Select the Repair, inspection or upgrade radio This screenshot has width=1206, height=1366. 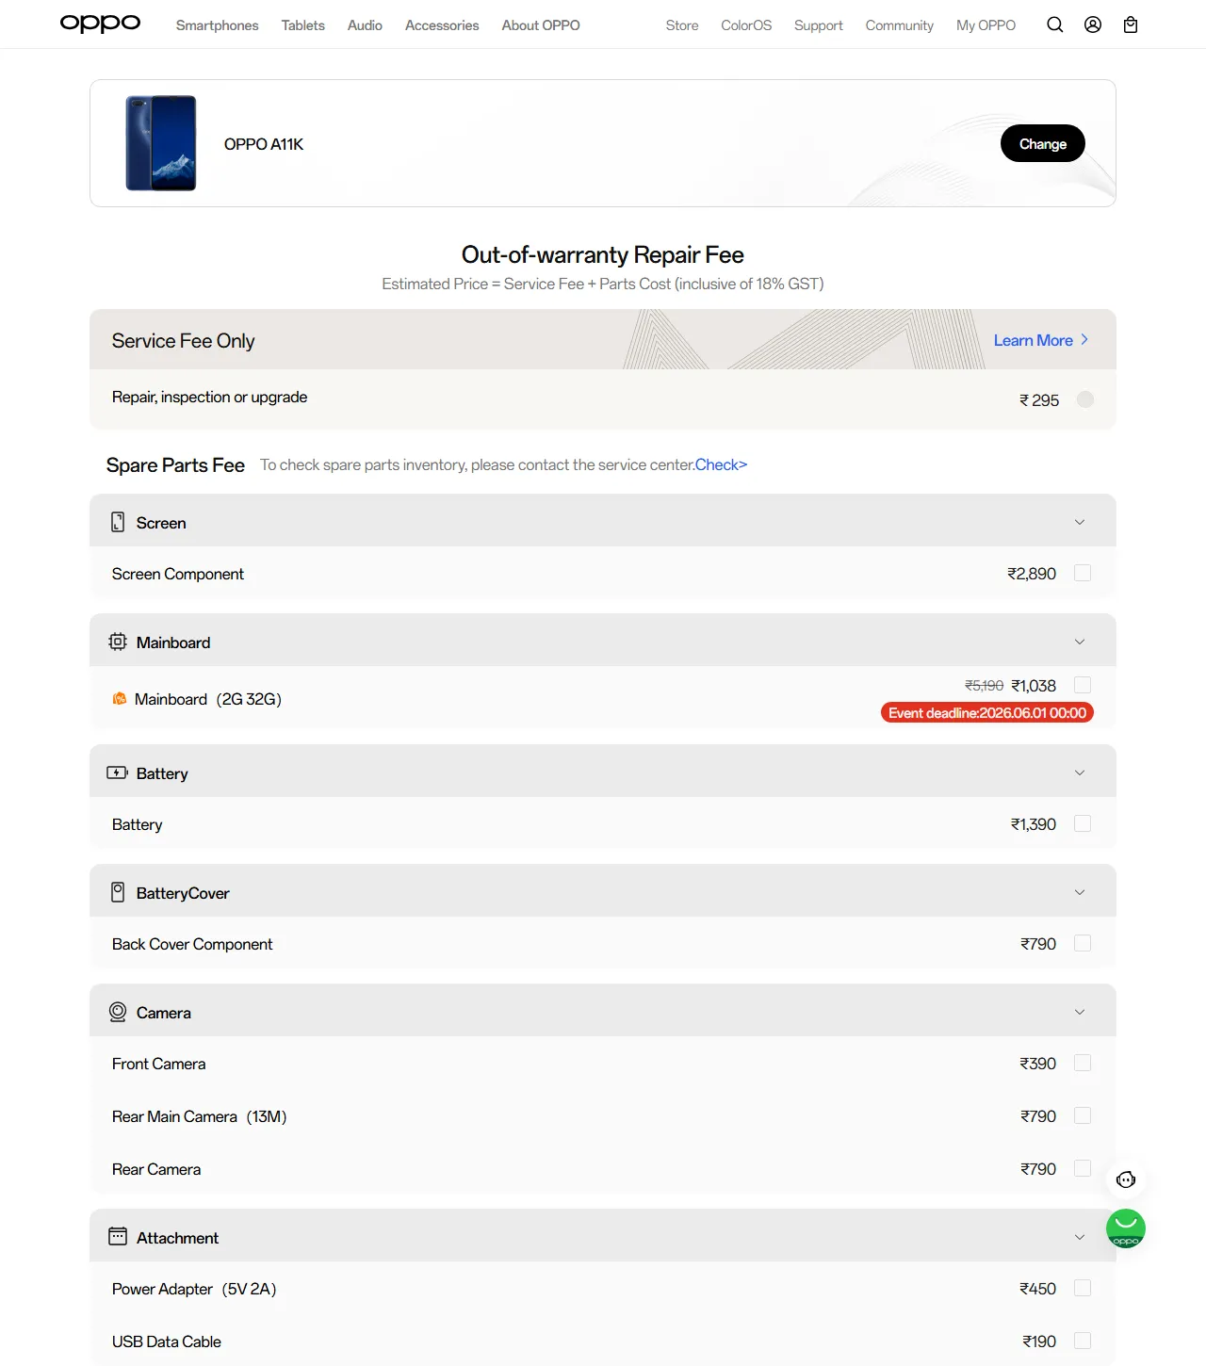pos(1085,399)
